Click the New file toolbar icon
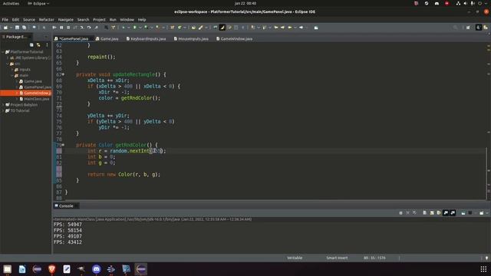 click(5, 28)
